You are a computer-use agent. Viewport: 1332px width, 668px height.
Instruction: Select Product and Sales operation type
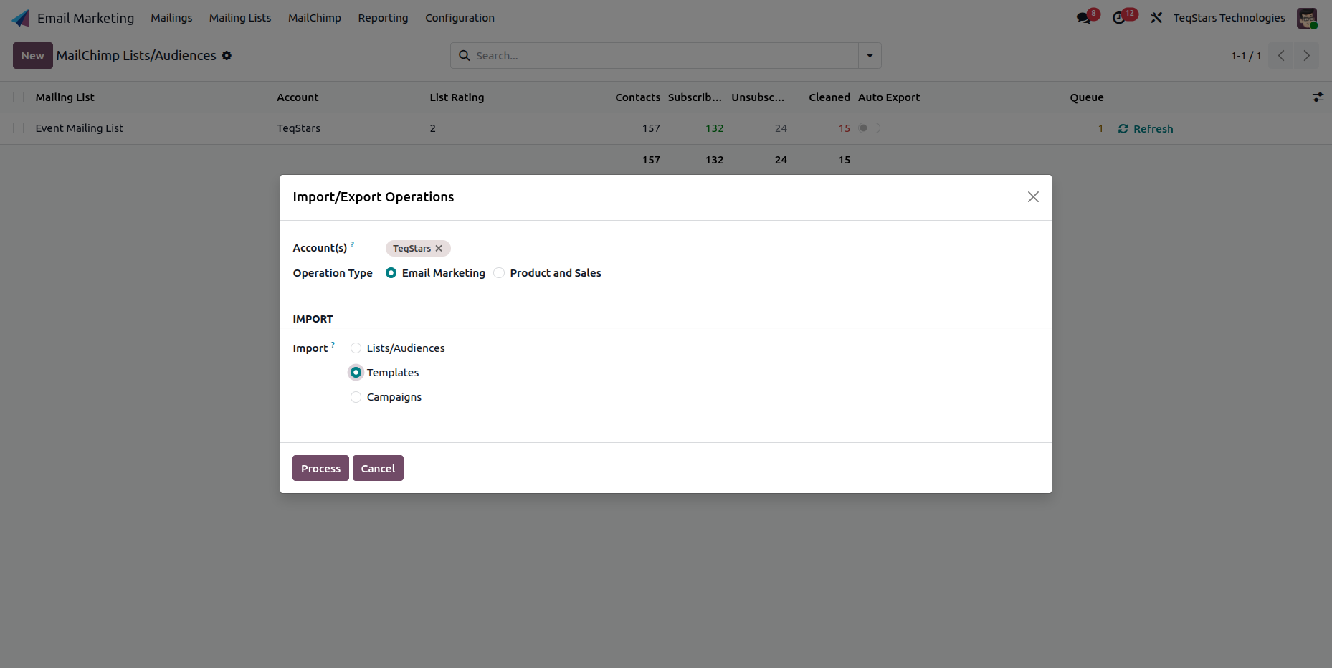(499, 273)
